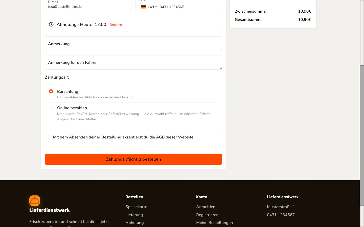Open the Lieferung footer link
The image size is (364, 227).
point(134,215)
